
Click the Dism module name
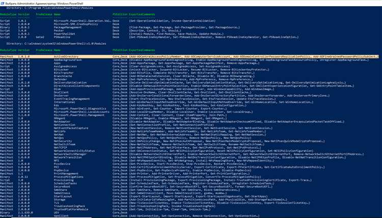[57, 89]
